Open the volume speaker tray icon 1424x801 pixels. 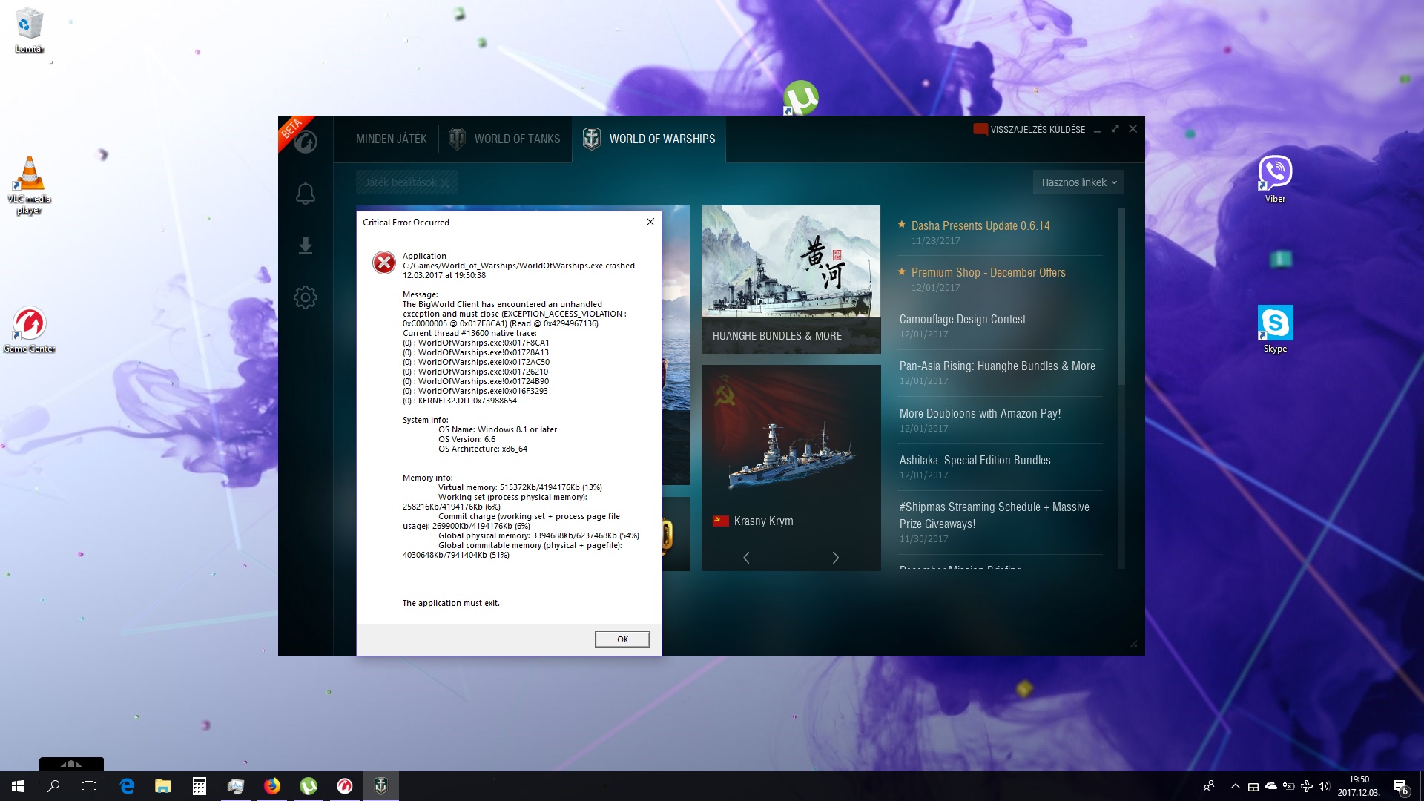pyautogui.click(x=1325, y=786)
